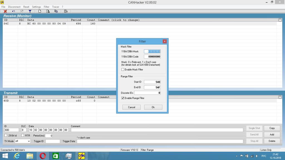Tick the 29 Bit Id checkbox
This screenshot has width=285, height=160.
point(6,136)
